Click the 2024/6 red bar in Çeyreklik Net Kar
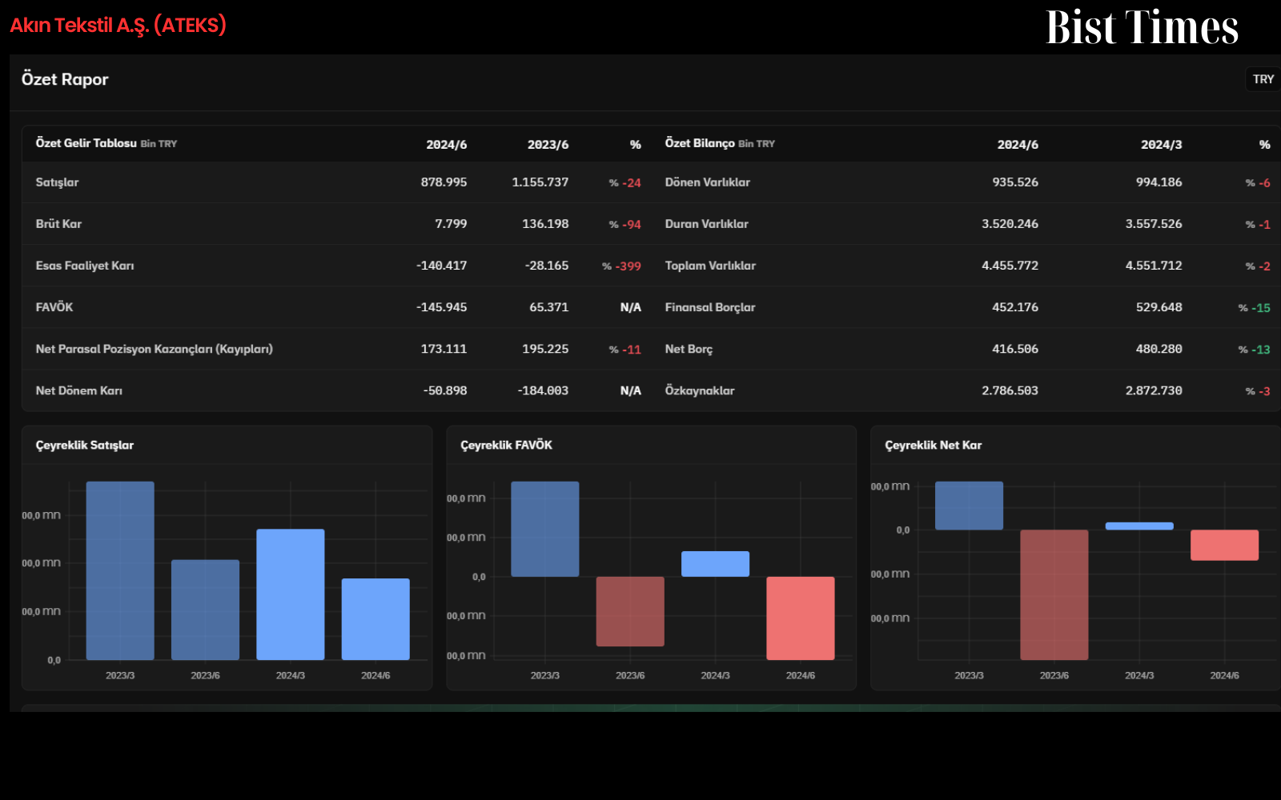 (x=1224, y=545)
